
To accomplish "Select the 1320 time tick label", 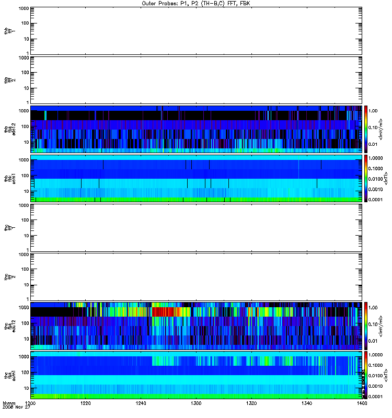I will 251,403.
